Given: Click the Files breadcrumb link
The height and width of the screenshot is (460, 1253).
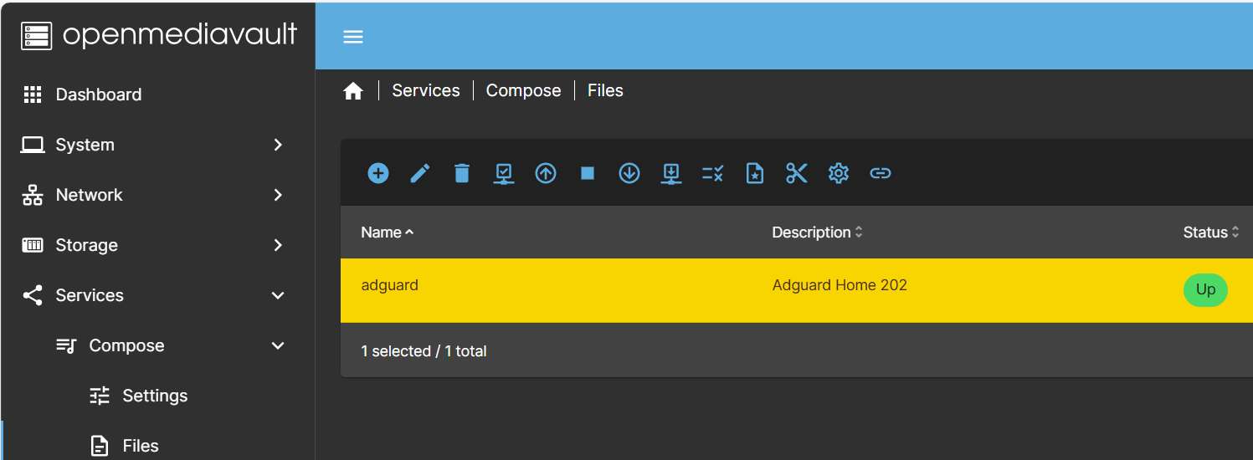Looking at the screenshot, I should coord(605,90).
